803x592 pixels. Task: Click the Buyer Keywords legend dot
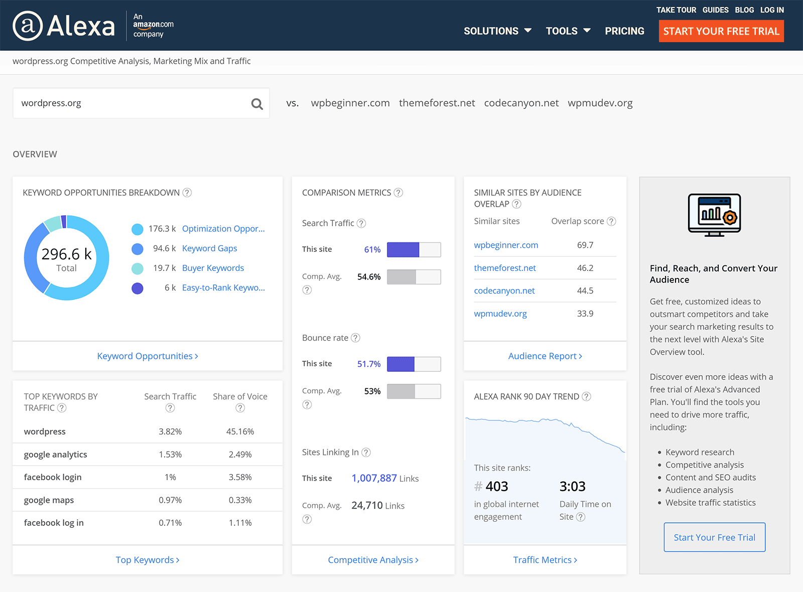pos(138,268)
